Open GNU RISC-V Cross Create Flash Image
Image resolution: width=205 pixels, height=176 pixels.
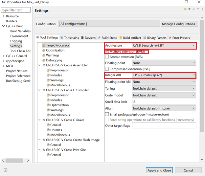tap(73, 140)
